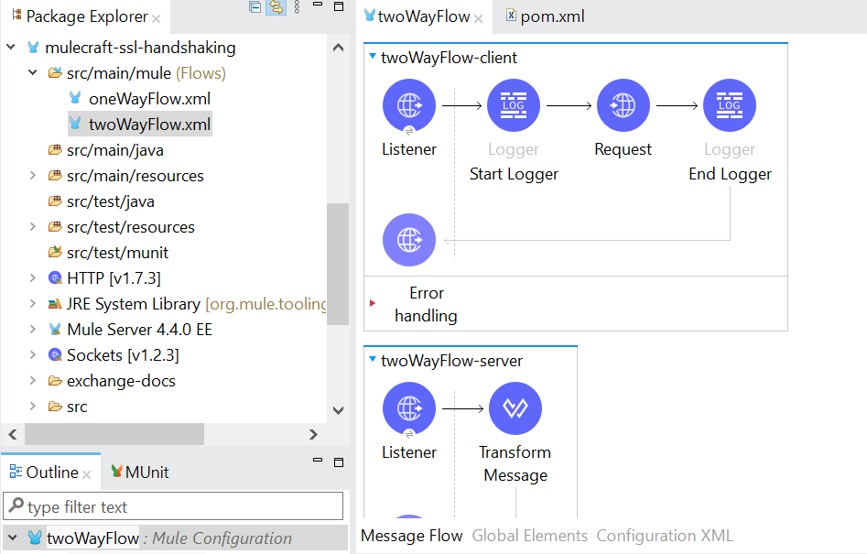Select the End Logger component icon
This screenshot has width=867, height=554.
tap(730, 106)
